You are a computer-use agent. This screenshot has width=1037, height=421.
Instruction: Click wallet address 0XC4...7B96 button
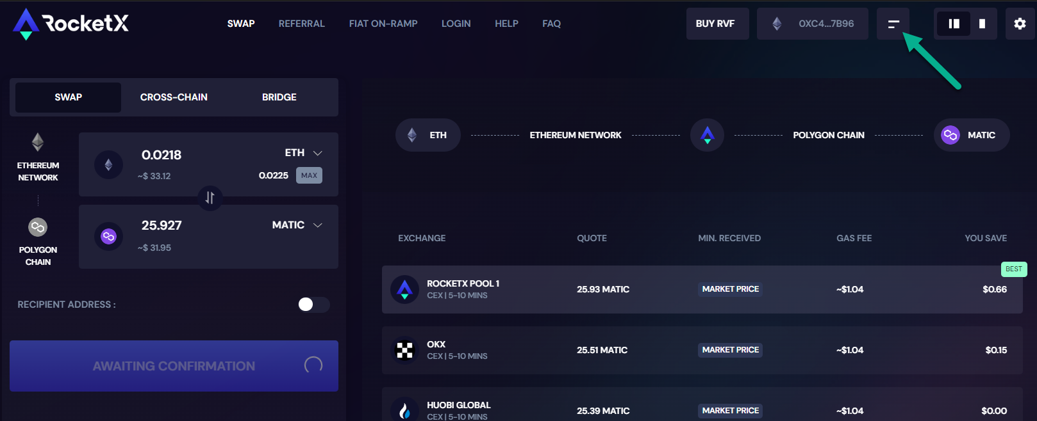tap(813, 24)
